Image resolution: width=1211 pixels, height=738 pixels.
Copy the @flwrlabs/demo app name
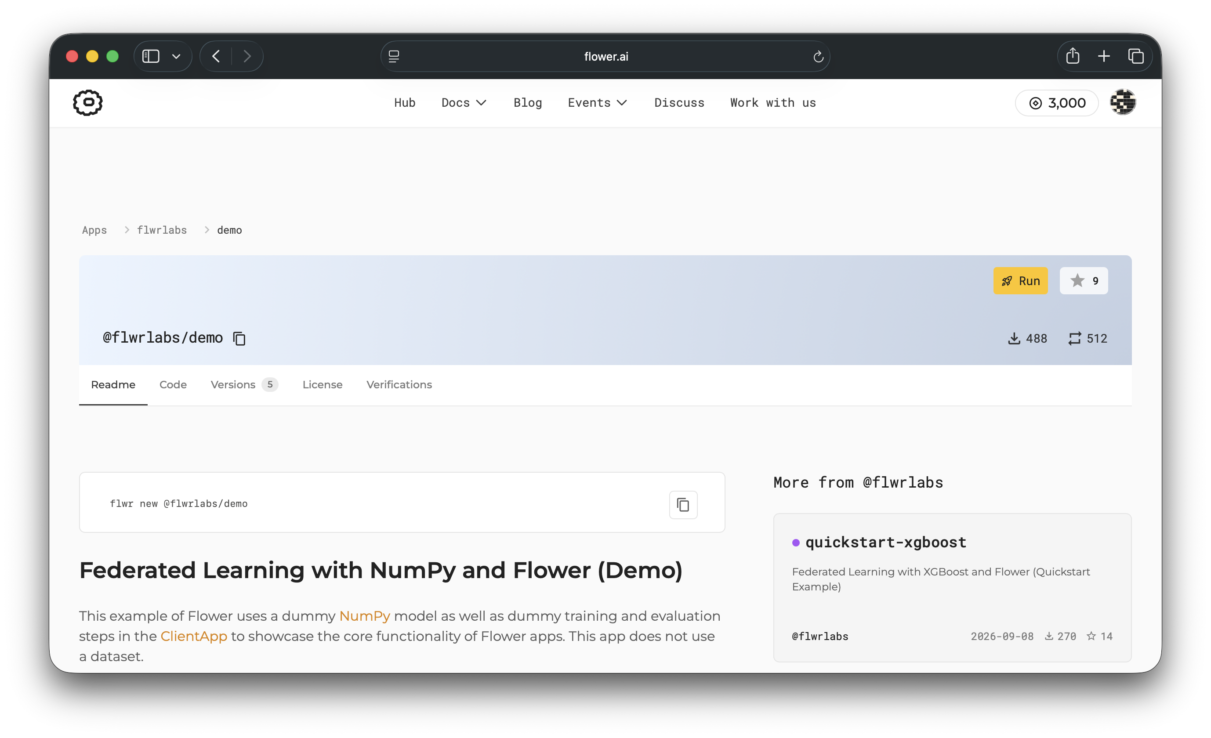[x=239, y=339]
